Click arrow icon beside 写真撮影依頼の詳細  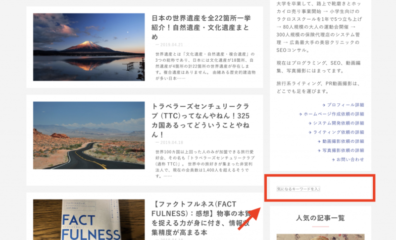tap(319, 150)
